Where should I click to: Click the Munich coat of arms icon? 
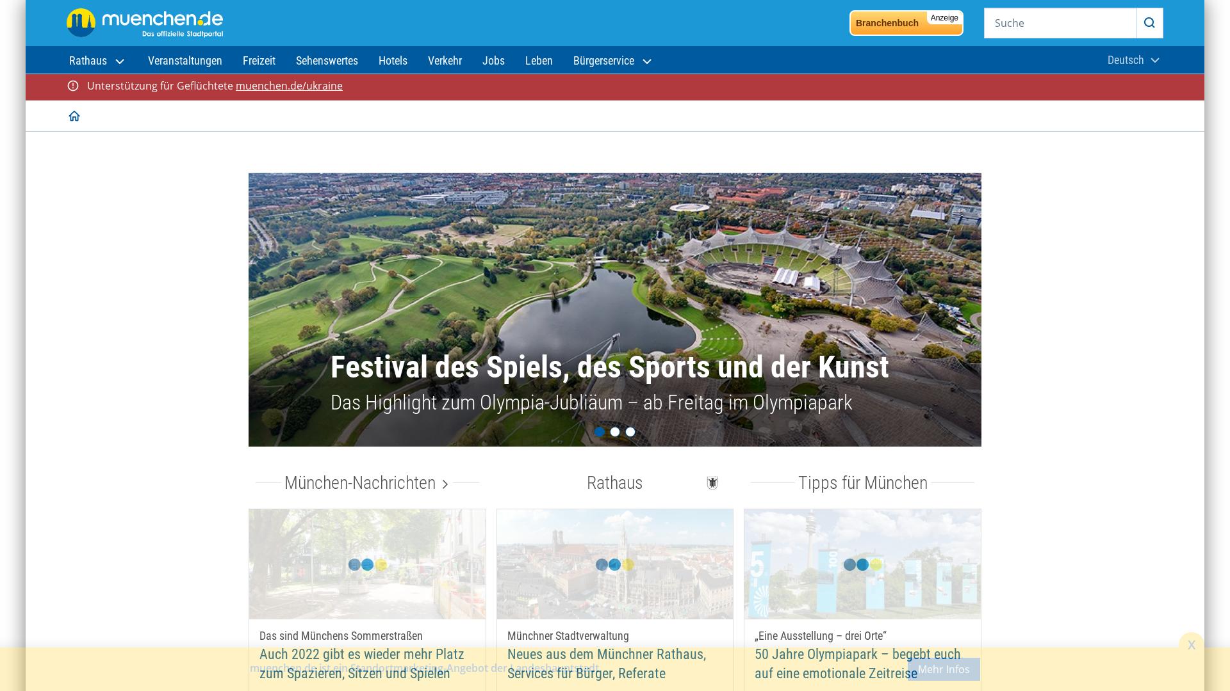coord(712,483)
